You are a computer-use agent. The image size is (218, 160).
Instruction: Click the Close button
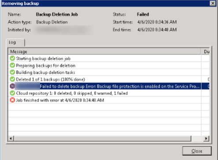click(197, 151)
